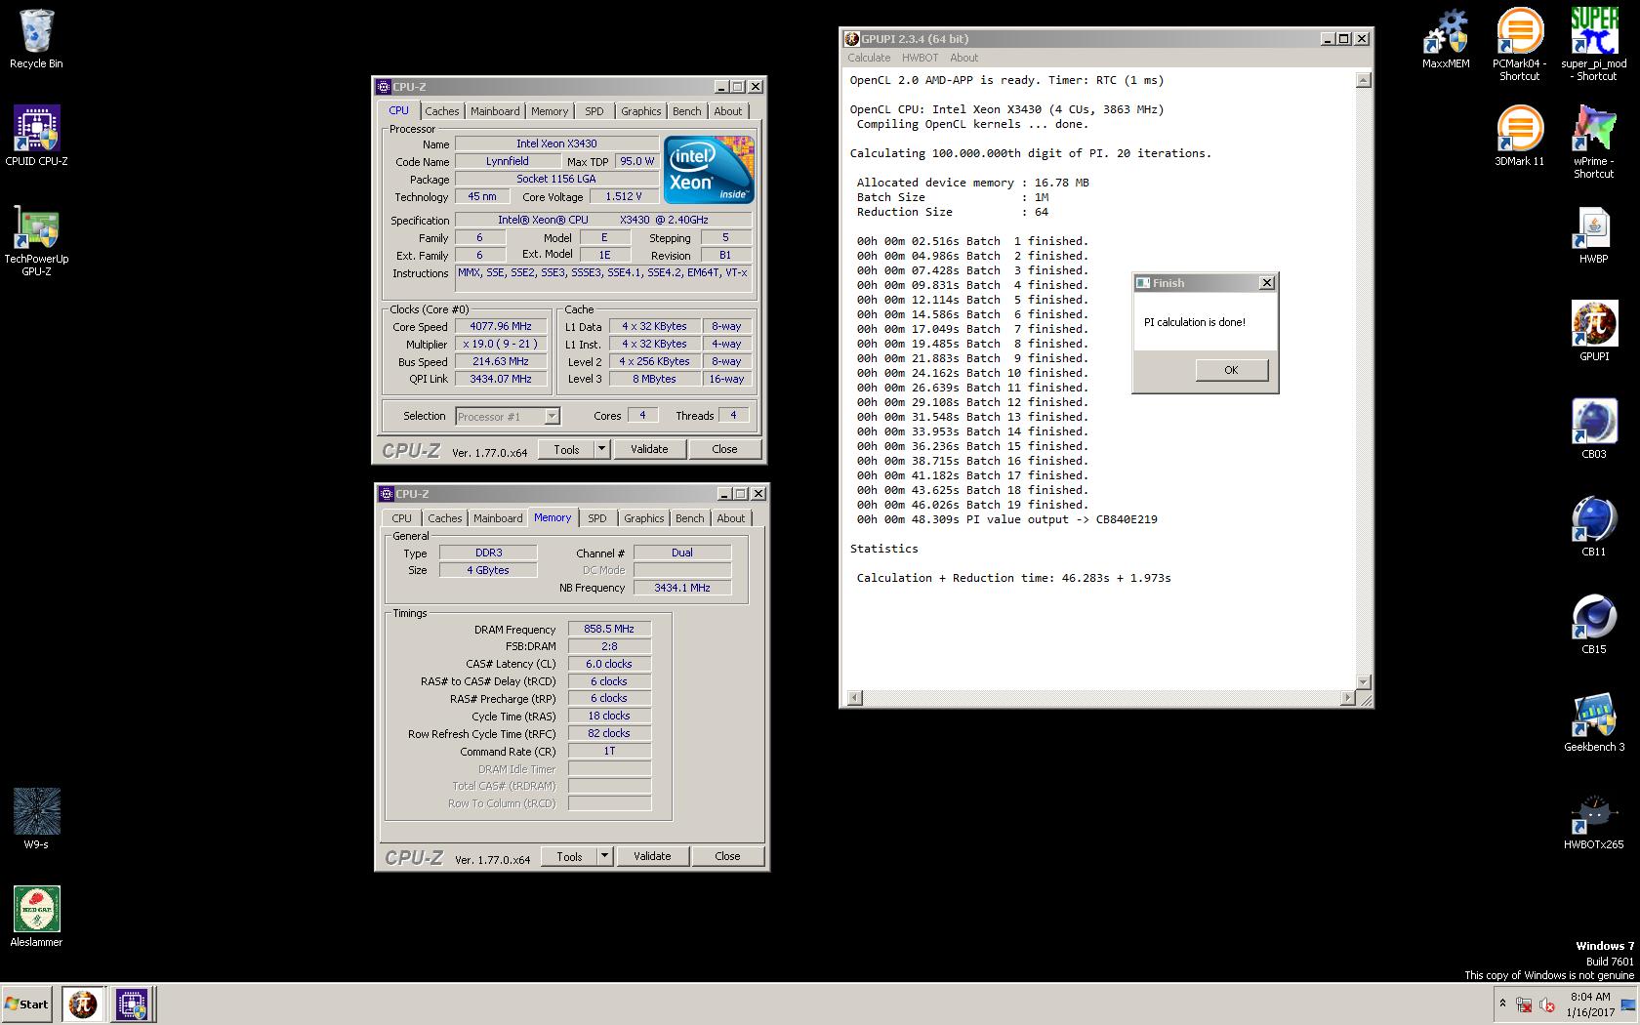Click the Name field Intel Xeon X3430
This screenshot has height=1025, width=1640.
[x=556, y=143]
